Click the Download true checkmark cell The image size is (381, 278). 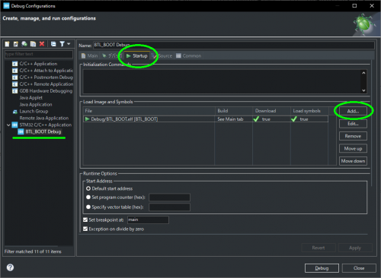(x=271, y=119)
